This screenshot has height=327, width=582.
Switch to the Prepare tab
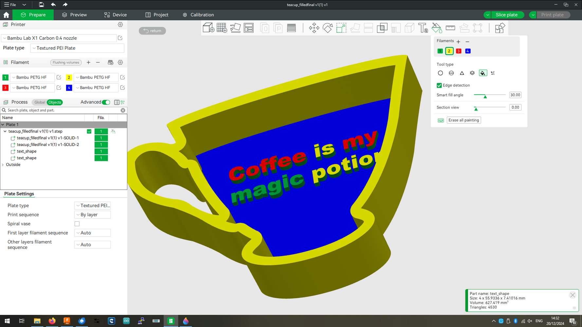click(x=33, y=15)
